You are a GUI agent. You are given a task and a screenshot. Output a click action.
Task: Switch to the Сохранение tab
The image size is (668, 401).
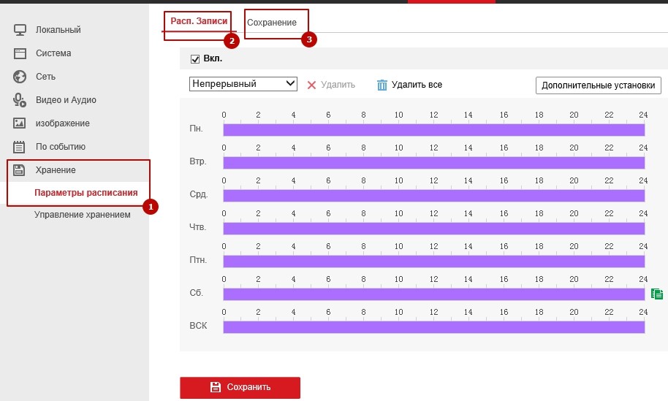tap(272, 23)
